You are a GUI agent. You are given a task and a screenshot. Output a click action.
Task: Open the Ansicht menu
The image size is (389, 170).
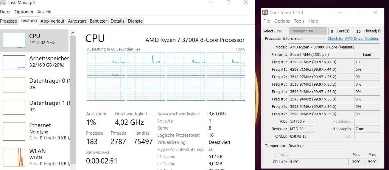coord(44,12)
